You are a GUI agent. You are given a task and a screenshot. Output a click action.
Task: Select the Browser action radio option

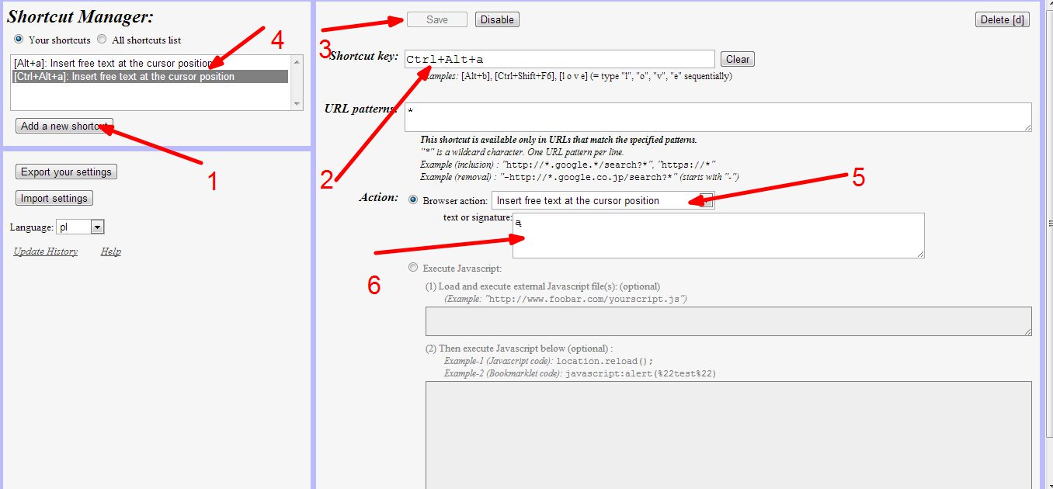(x=413, y=200)
